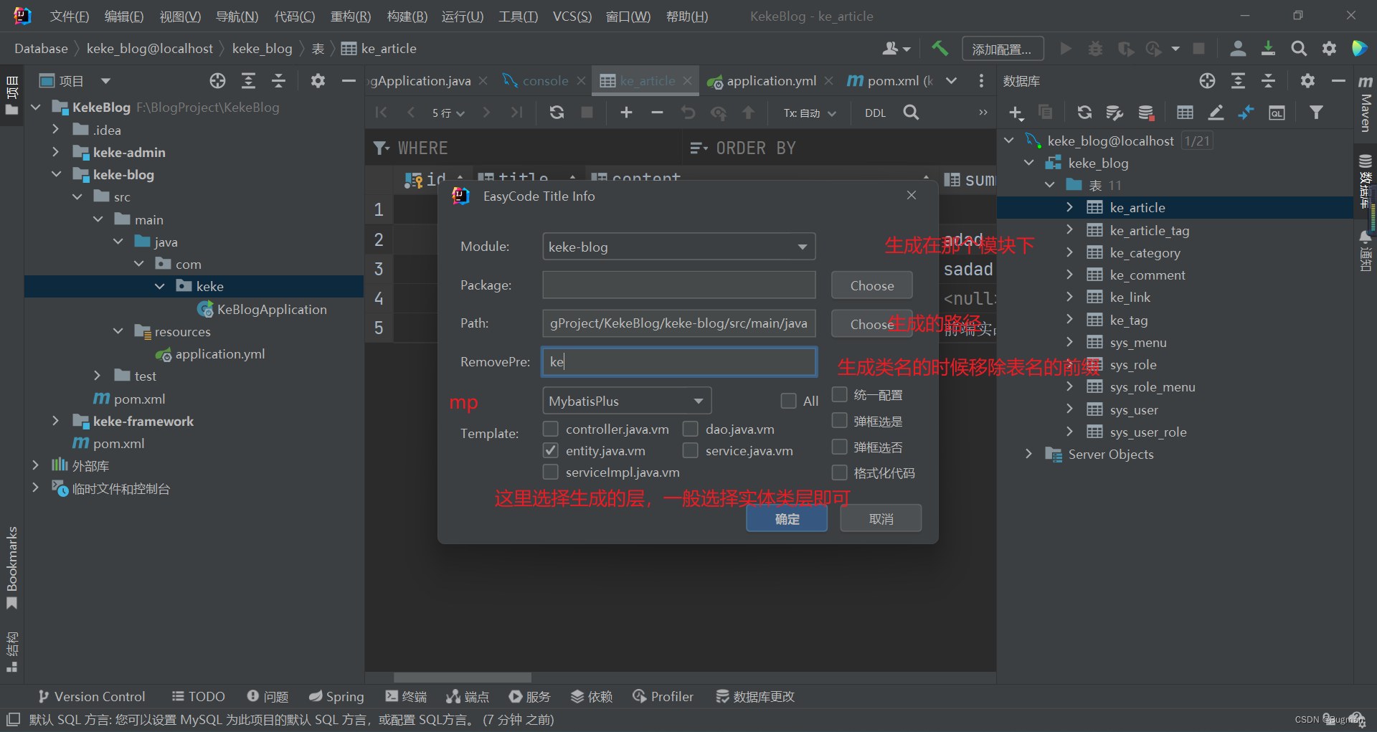The width and height of the screenshot is (1377, 732).
Task: Click the horizontal scrollbar under the table editor
Action: tap(462, 678)
